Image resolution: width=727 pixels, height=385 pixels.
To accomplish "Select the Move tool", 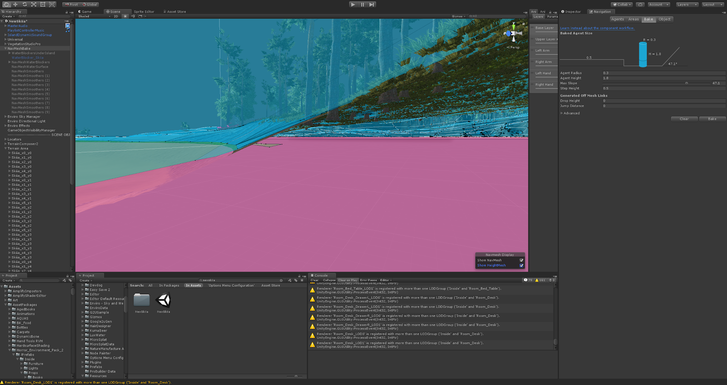I will (x=15, y=5).
